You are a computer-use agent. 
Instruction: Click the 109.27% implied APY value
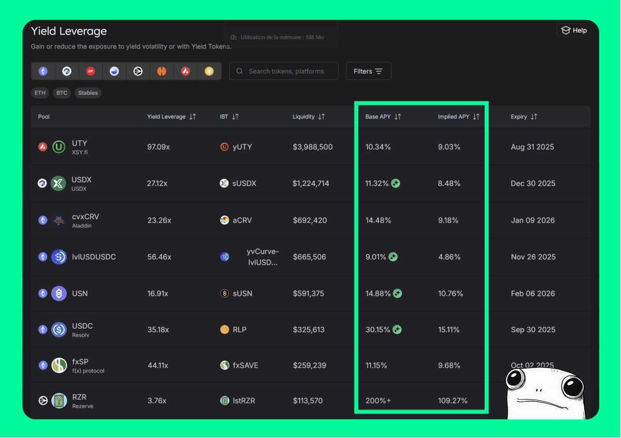453,401
